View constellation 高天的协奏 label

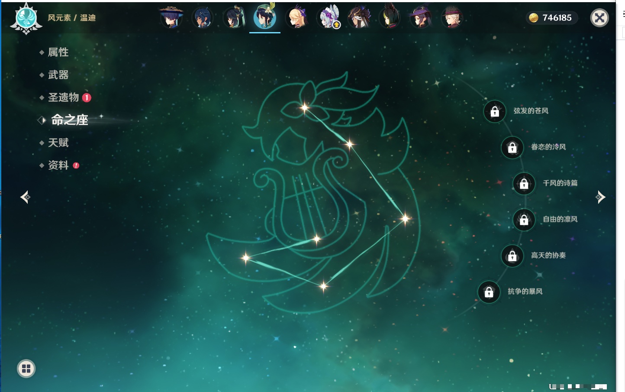coord(548,255)
